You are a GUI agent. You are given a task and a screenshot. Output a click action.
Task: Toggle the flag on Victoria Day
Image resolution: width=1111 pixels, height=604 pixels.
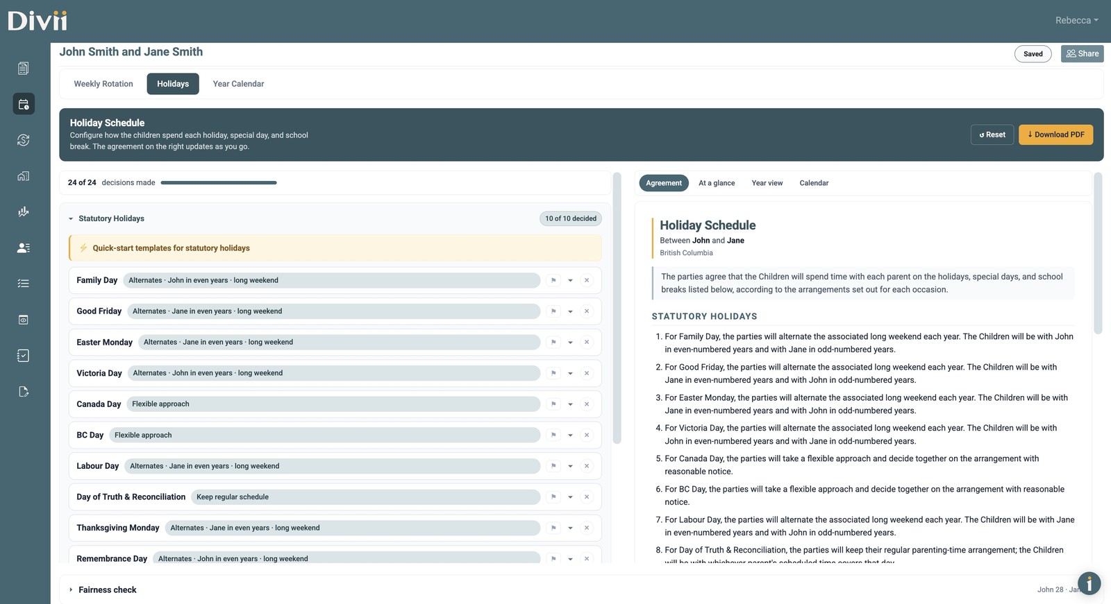pyautogui.click(x=553, y=373)
